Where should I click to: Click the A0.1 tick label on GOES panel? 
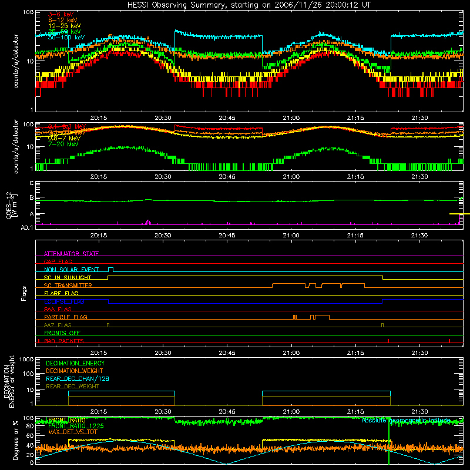[27, 228]
